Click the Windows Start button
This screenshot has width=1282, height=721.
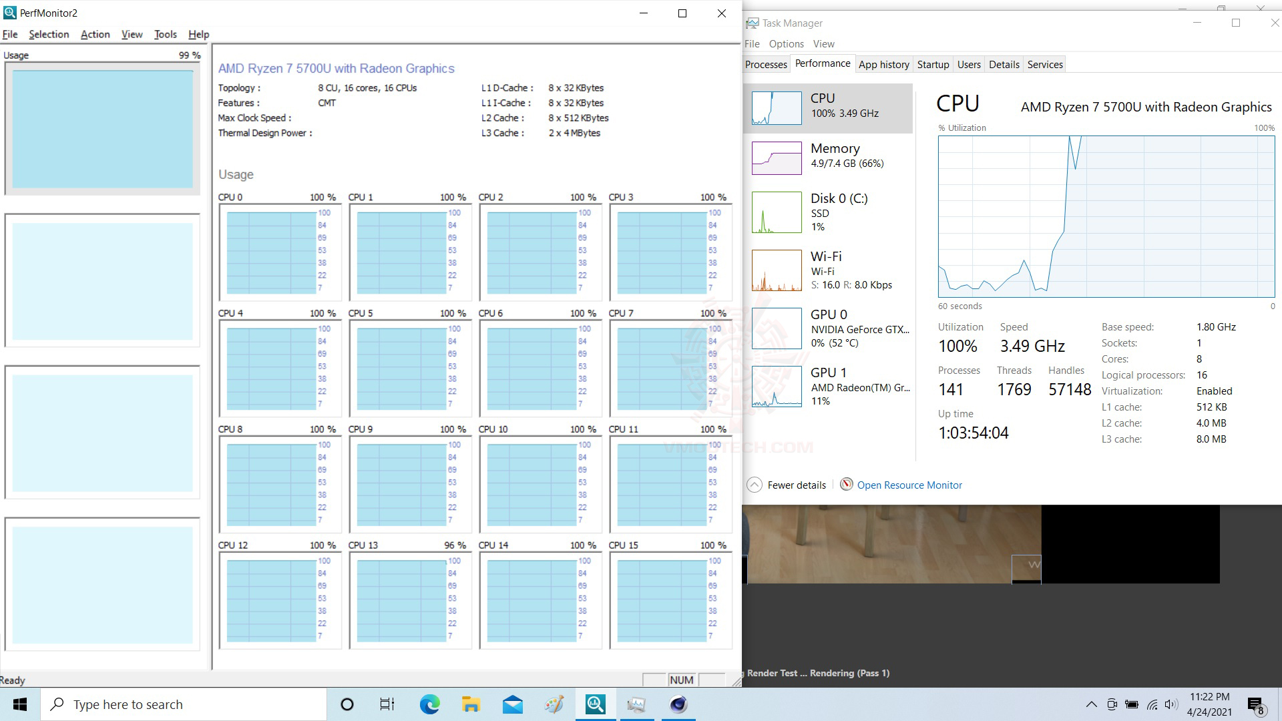coord(20,704)
